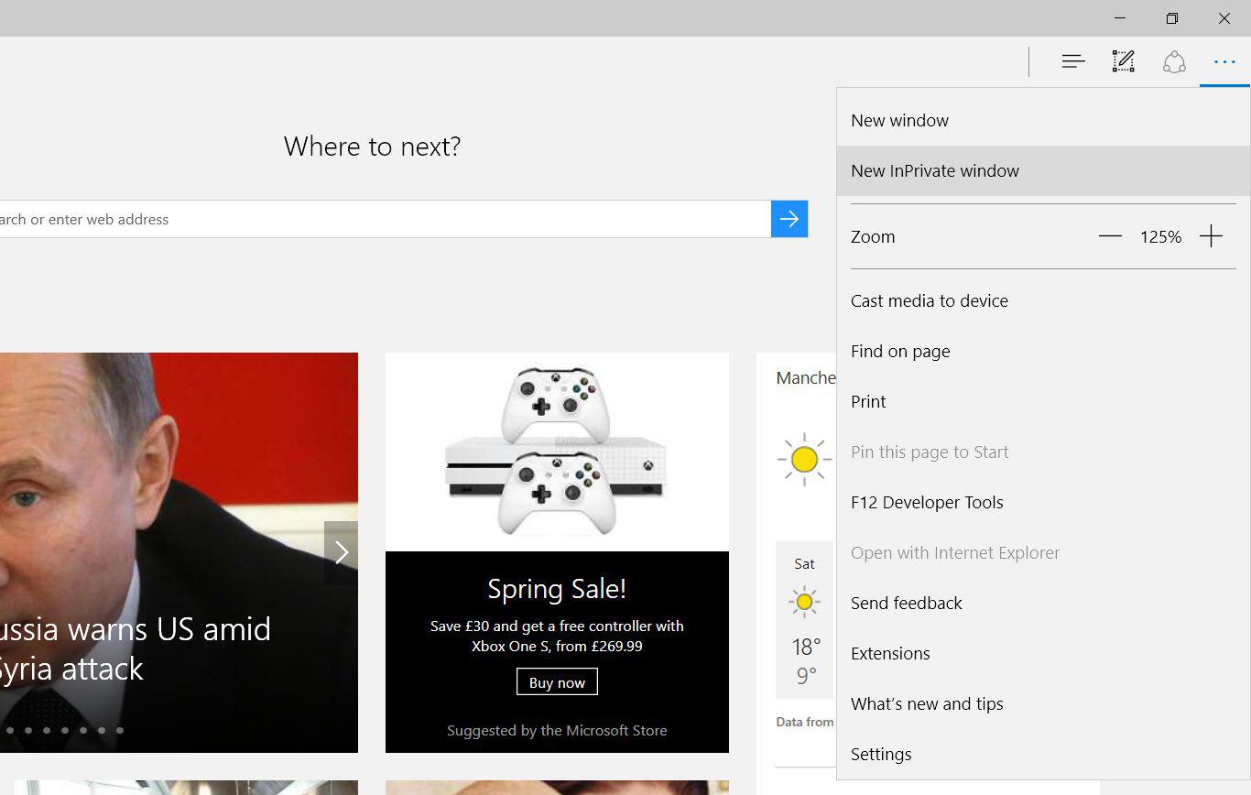Click Pin this page to Start

click(1043, 452)
